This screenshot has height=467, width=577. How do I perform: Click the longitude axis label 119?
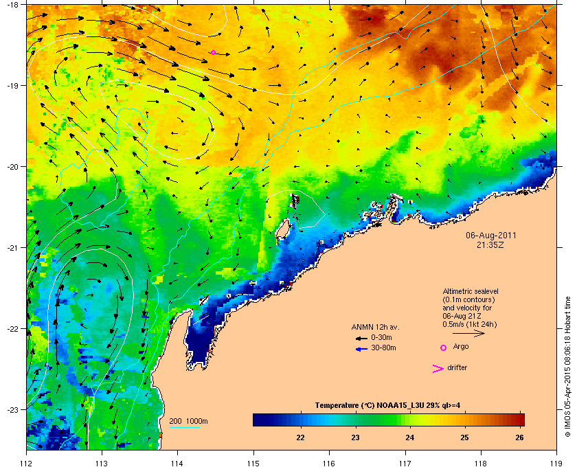(556, 464)
